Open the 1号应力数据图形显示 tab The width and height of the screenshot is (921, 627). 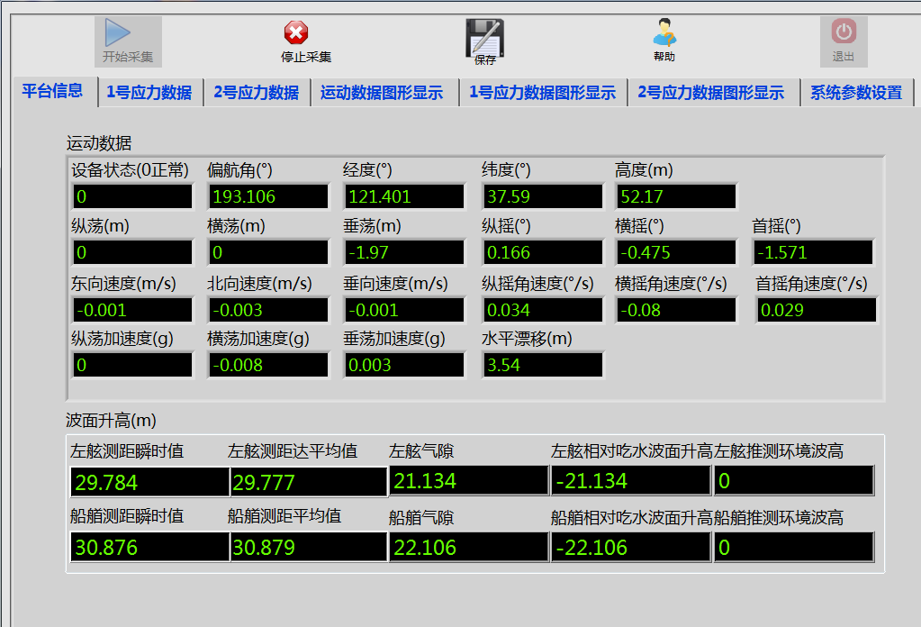pos(543,93)
